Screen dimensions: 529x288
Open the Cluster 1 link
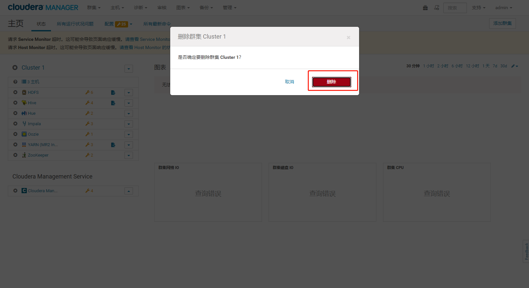(x=33, y=68)
